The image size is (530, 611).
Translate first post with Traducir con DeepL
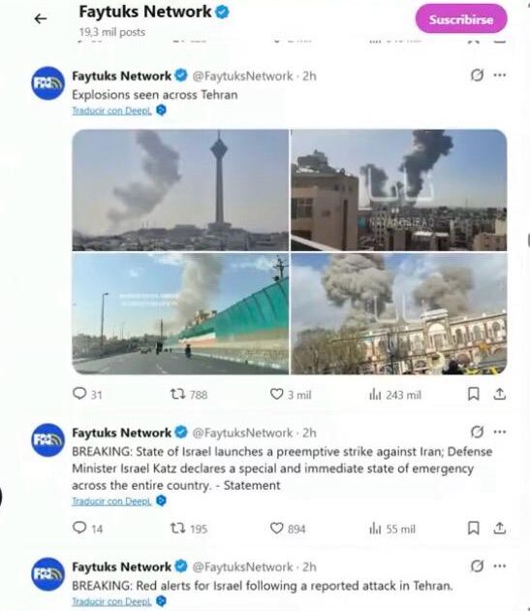point(111,111)
